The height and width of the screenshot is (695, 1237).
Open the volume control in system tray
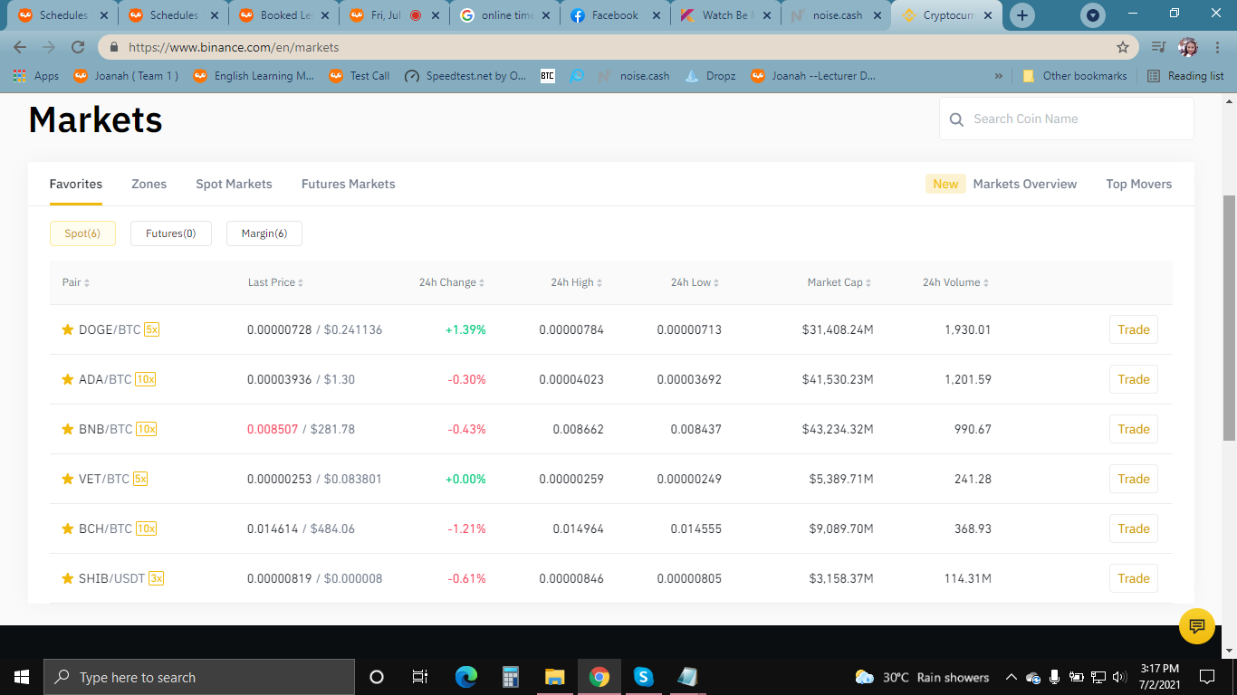[x=1119, y=677]
